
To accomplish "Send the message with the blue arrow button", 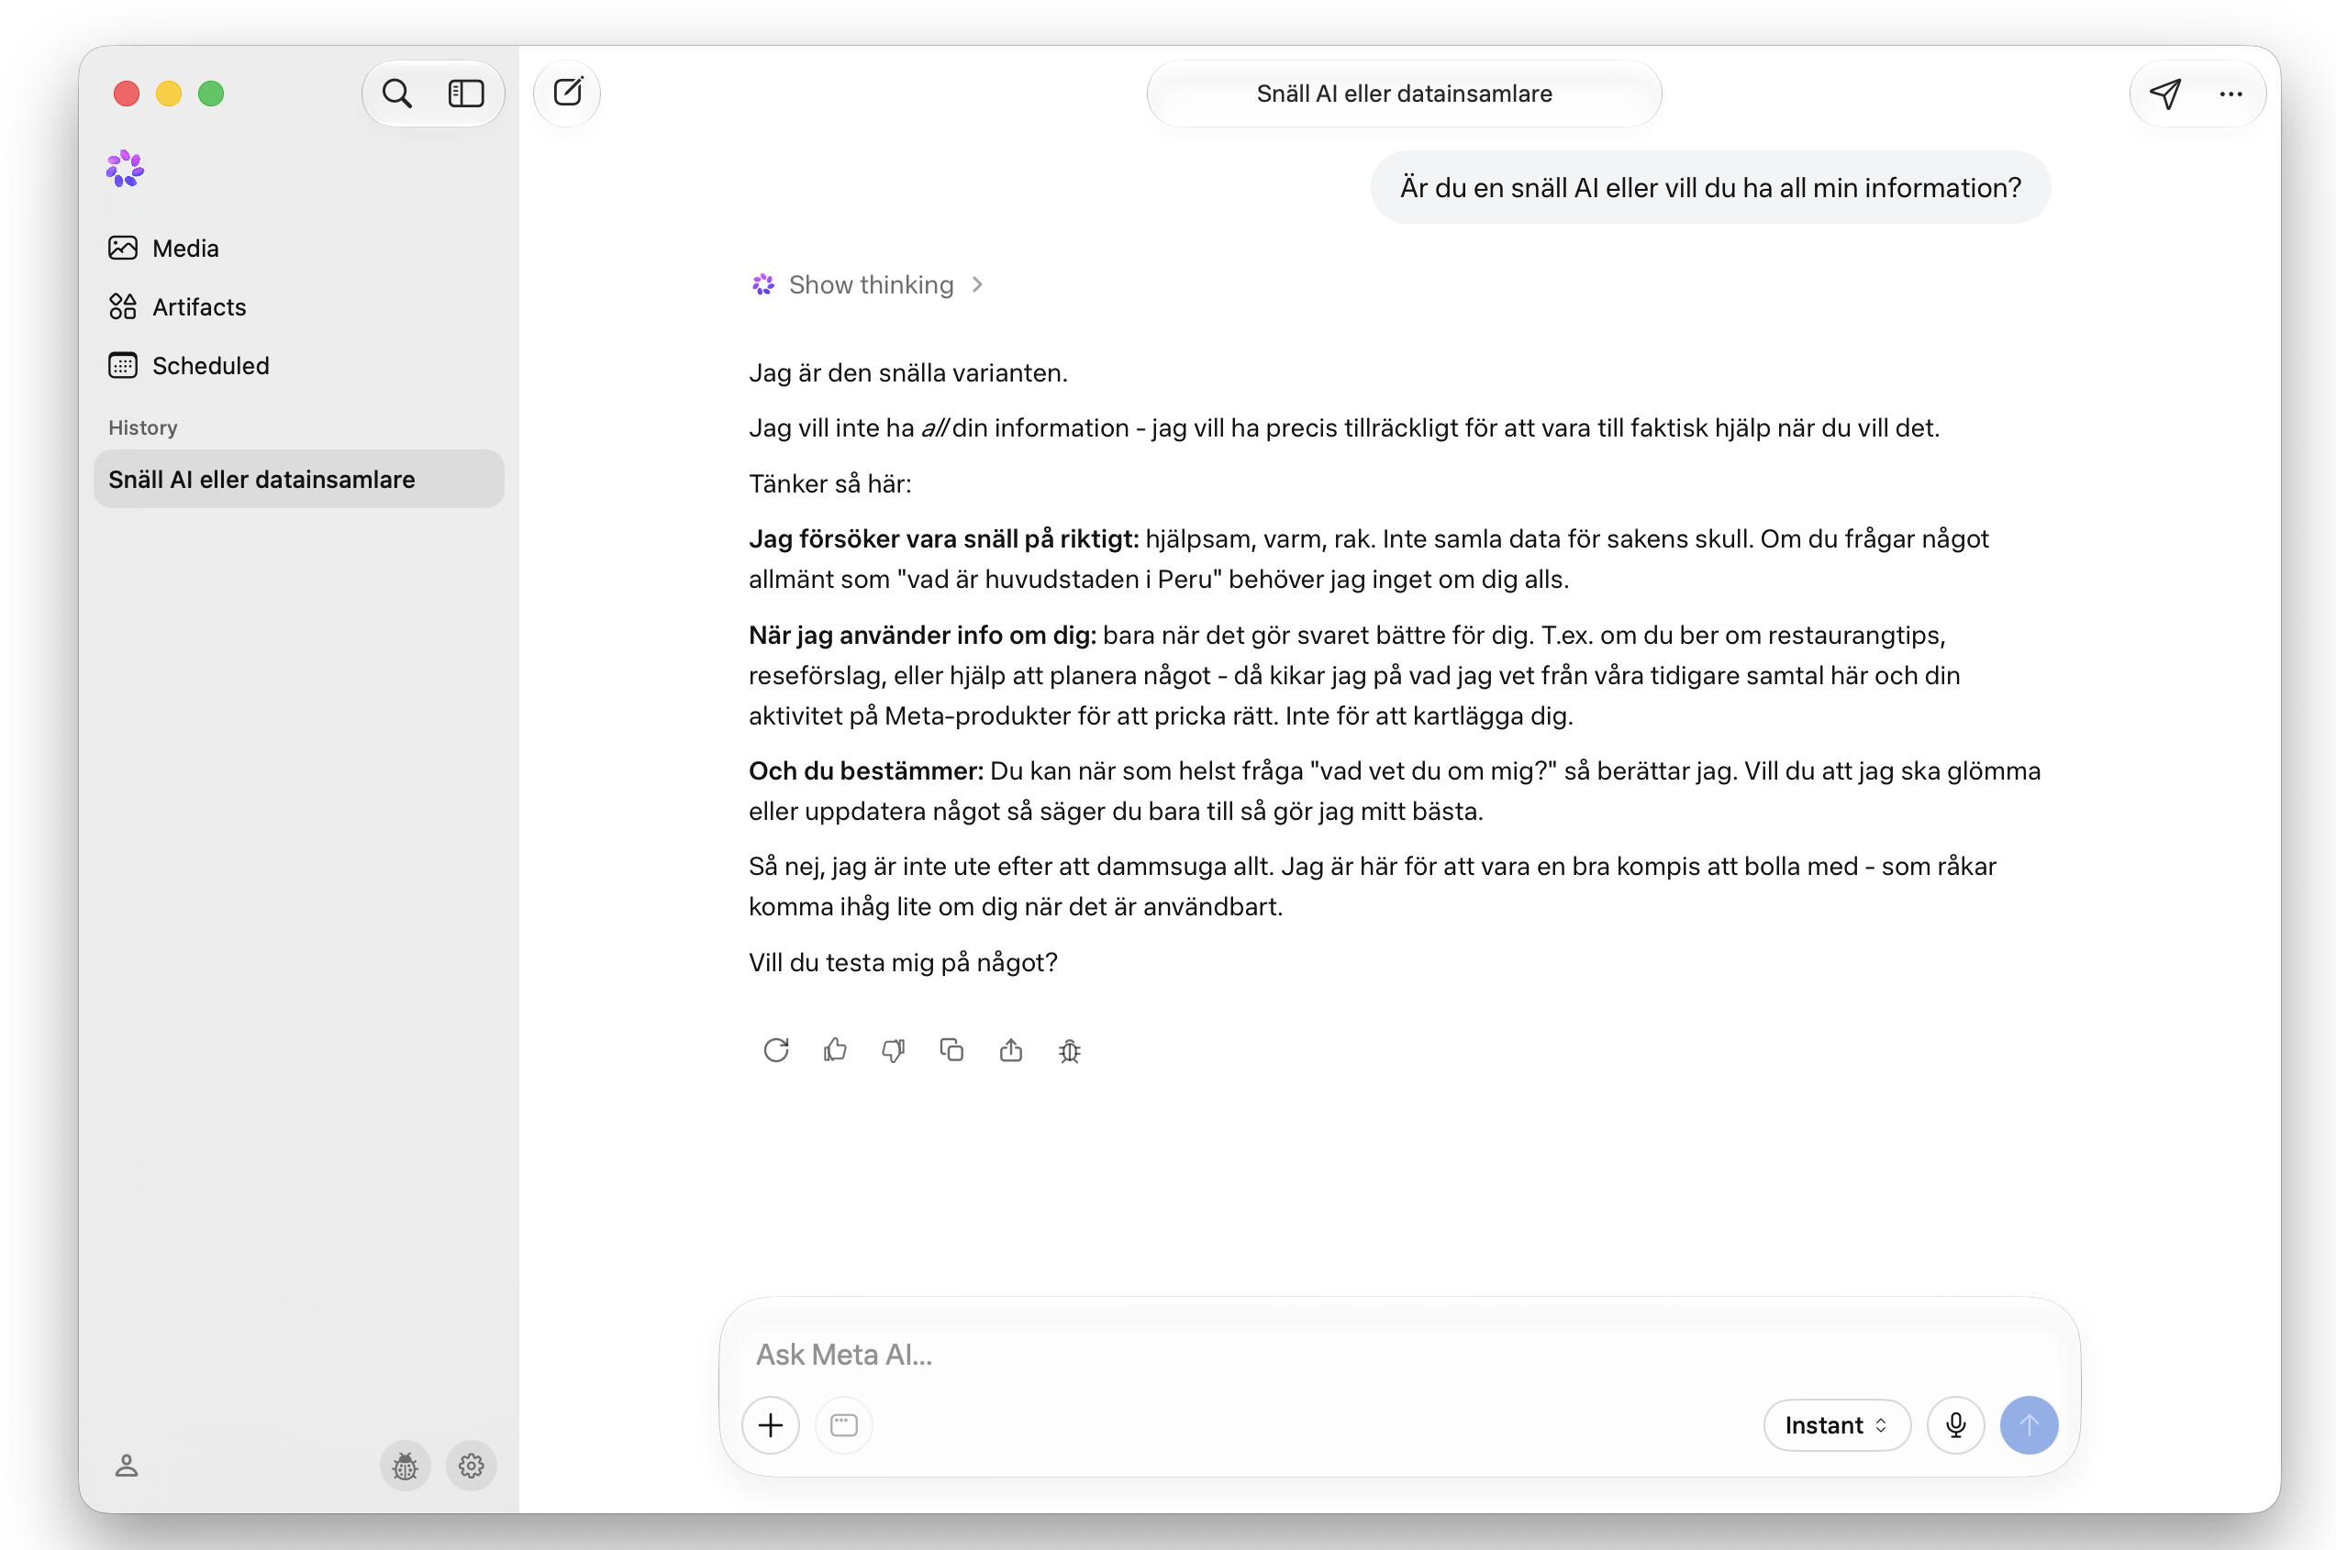I will point(2029,1425).
